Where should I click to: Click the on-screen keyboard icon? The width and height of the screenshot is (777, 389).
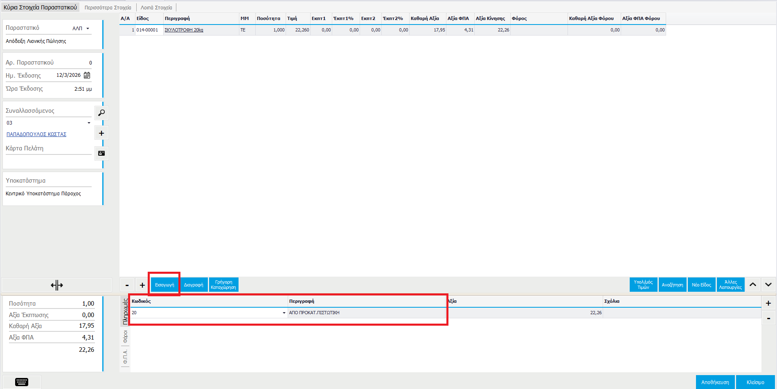(x=22, y=382)
